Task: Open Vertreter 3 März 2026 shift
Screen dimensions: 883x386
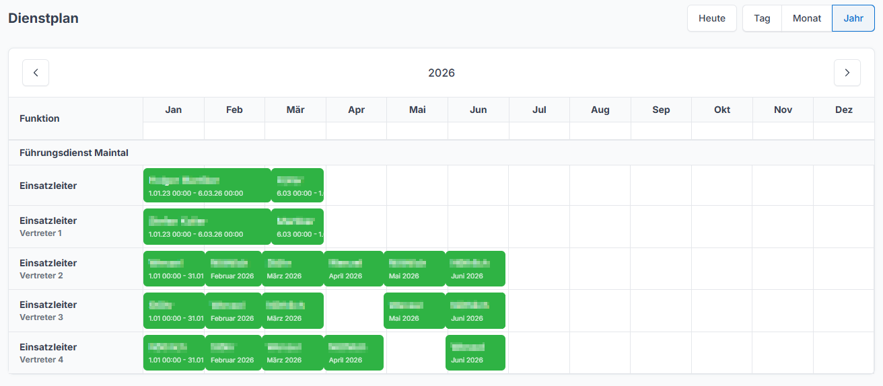Action: (x=293, y=311)
